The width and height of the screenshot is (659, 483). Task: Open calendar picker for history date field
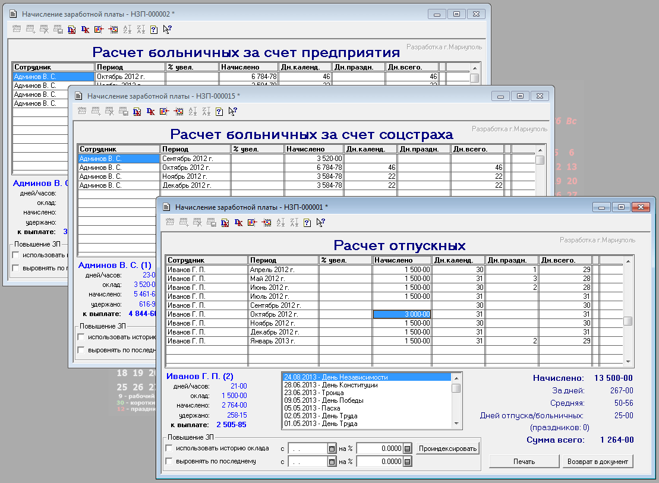(332, 449)
